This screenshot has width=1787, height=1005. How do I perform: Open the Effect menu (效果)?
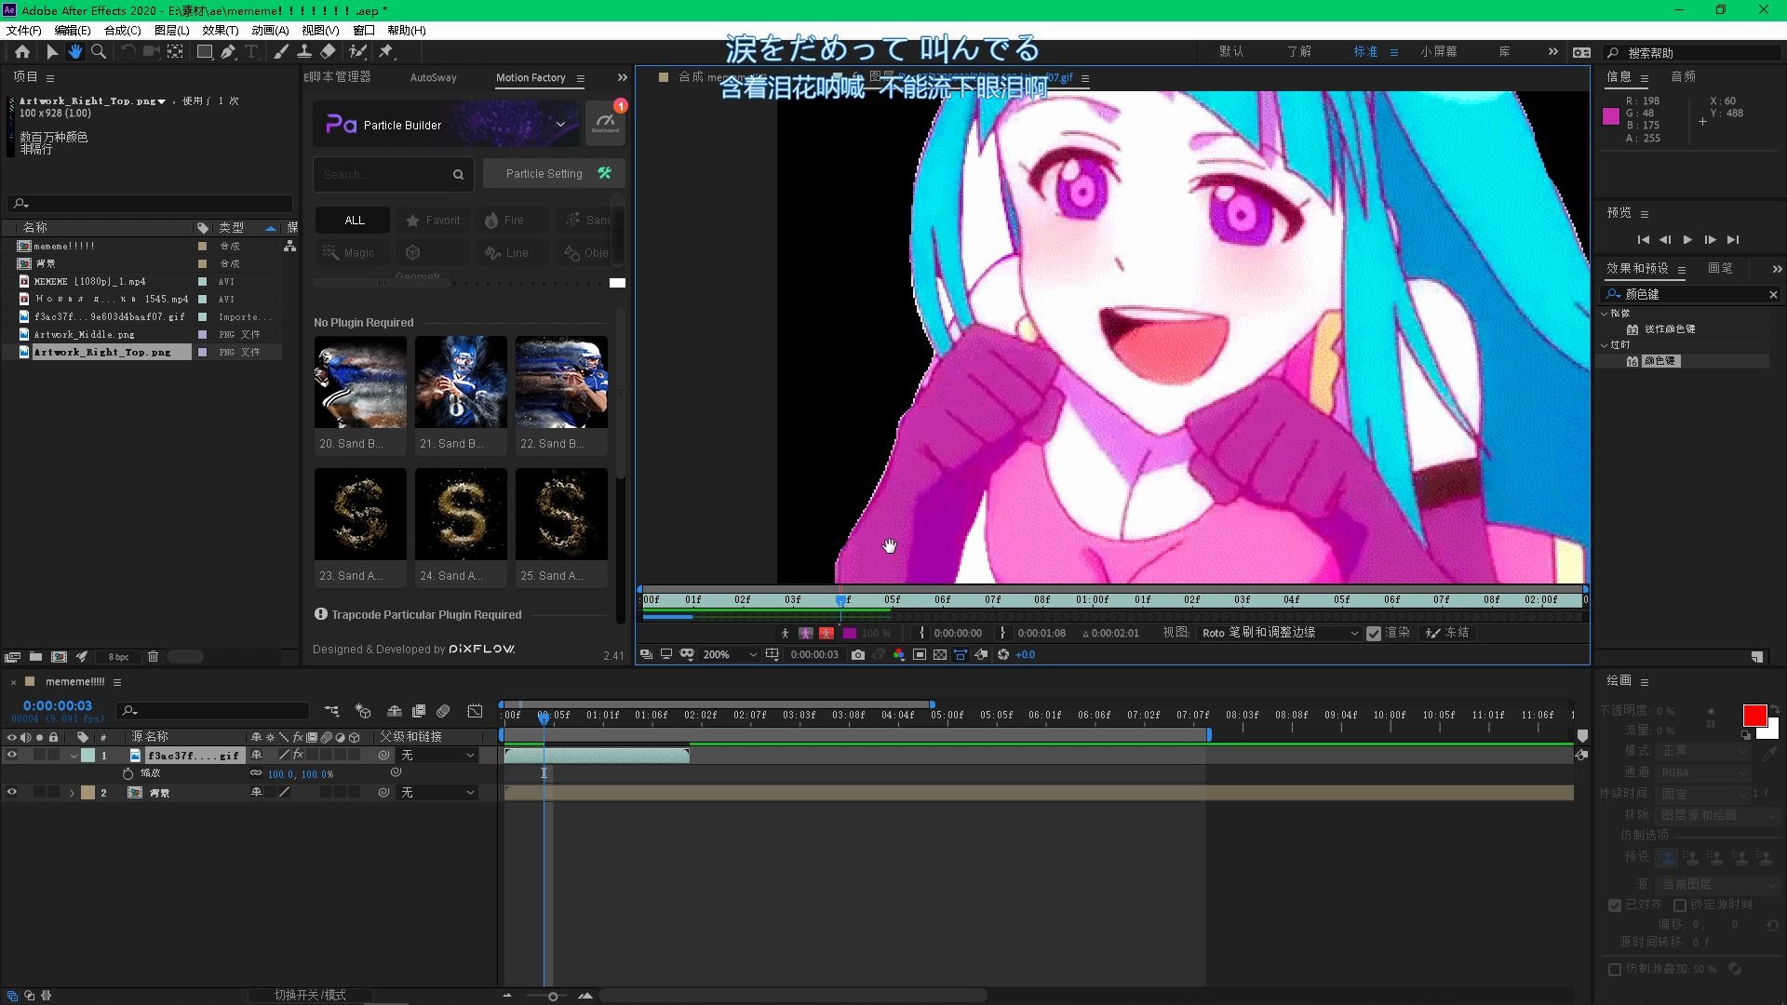[220, 31]
